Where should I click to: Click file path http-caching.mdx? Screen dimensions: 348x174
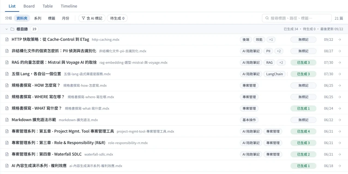[106, 40]
